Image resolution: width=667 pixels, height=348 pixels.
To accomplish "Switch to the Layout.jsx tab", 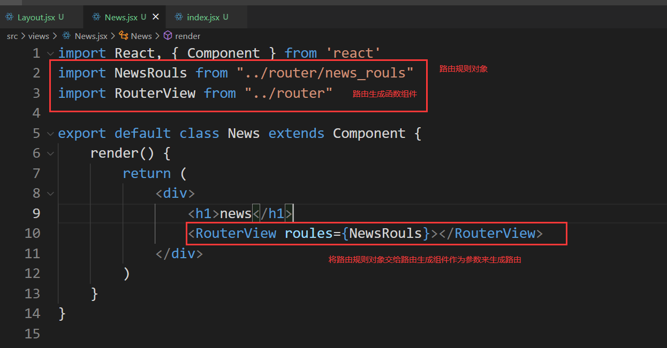I will 37,17.
